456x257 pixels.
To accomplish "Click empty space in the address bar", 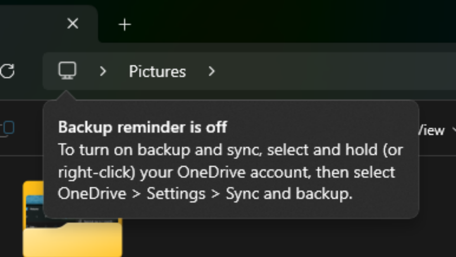I will click(x=335, y=71).
